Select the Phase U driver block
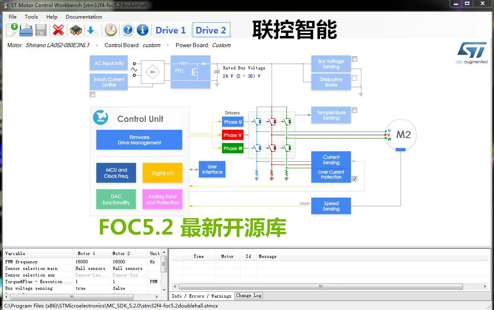The height and width of the screenshot is (310, 494). [x=233, y=122]
